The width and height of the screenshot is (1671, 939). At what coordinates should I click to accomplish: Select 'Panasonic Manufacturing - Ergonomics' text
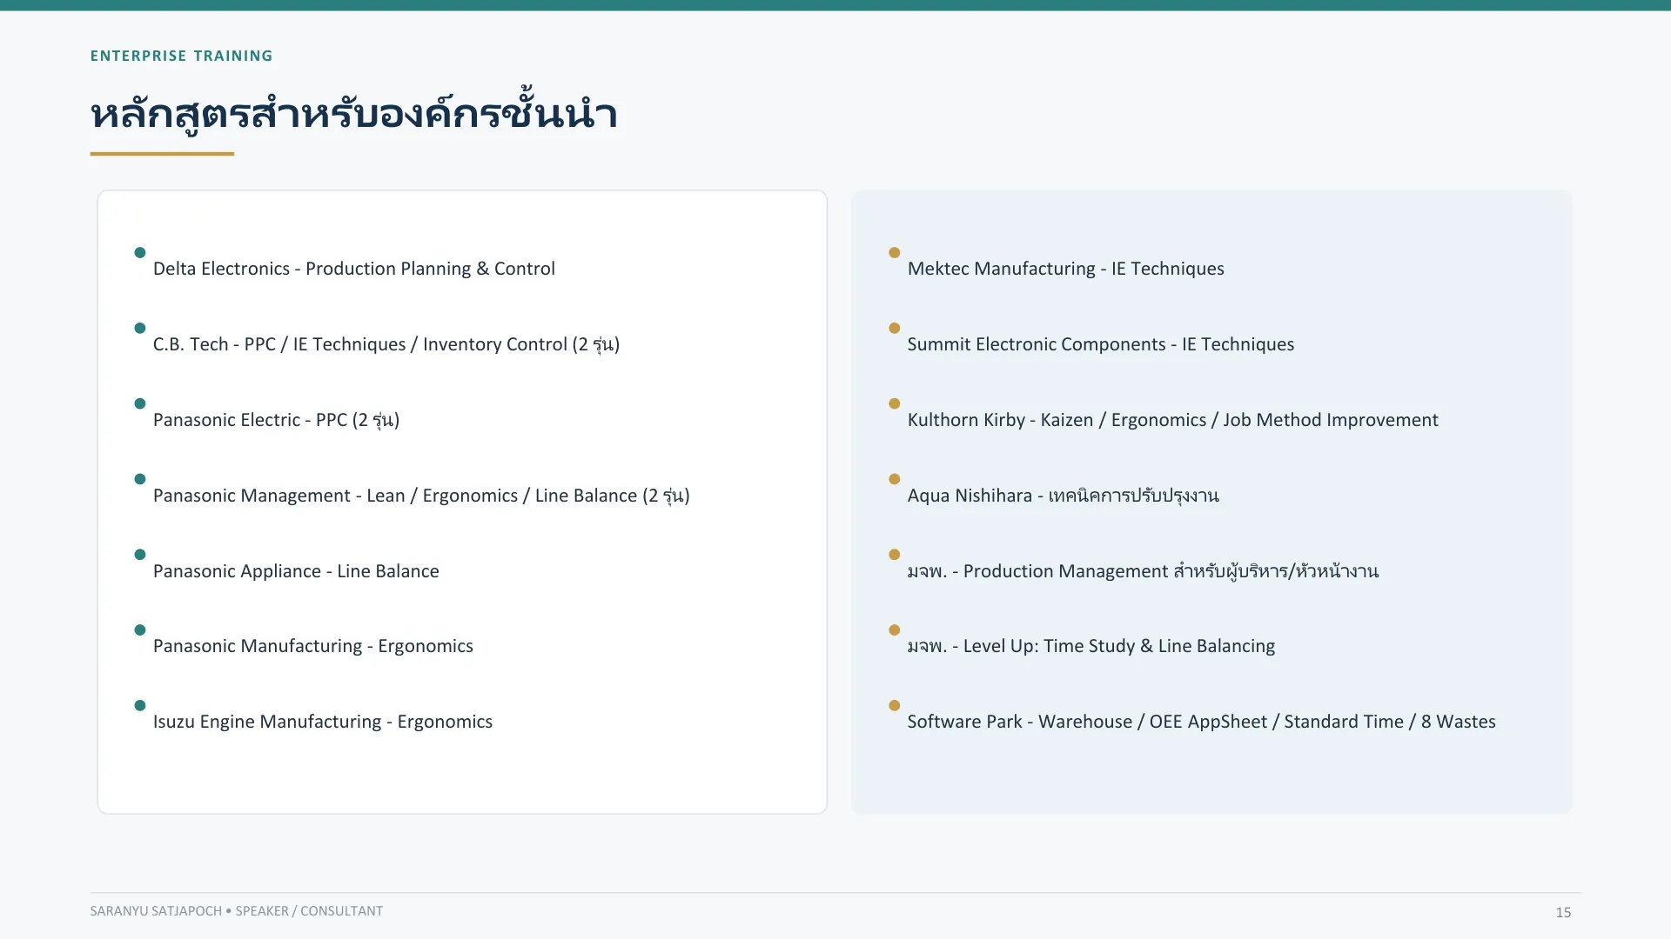[313, 646]
